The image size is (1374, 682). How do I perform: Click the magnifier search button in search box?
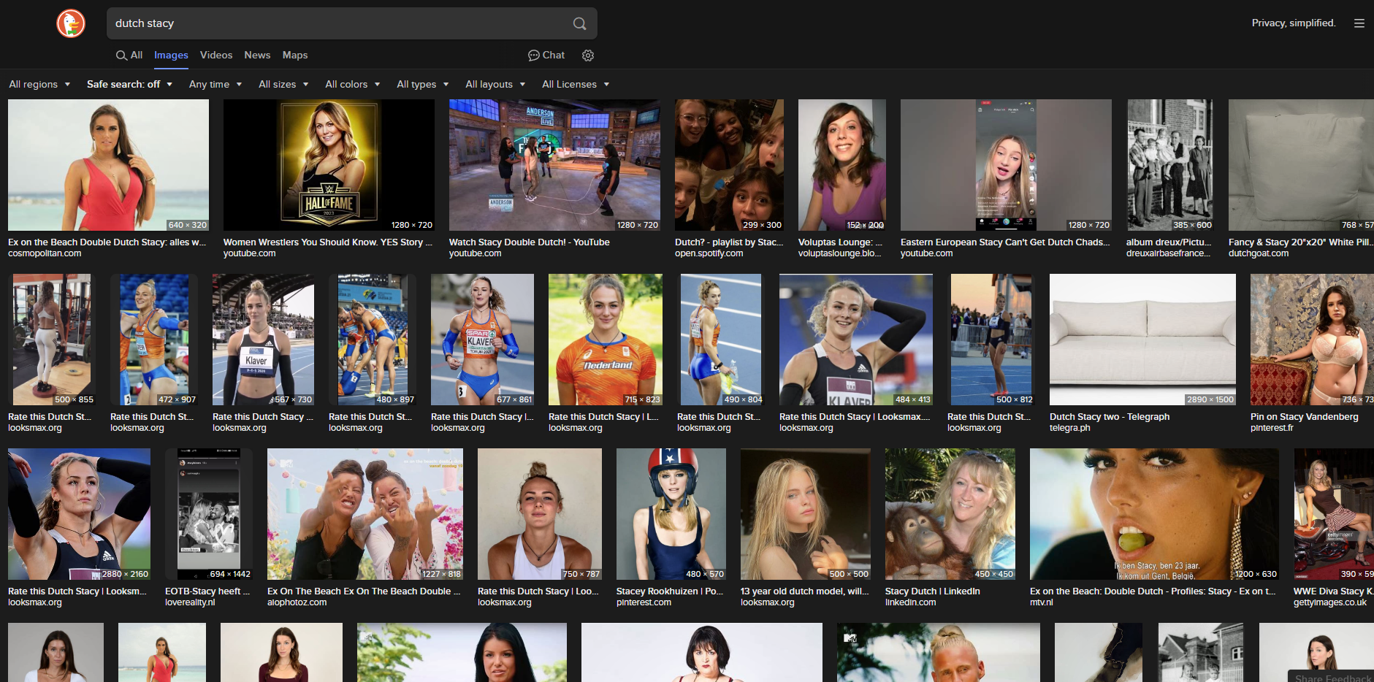[x=579, y=23]
